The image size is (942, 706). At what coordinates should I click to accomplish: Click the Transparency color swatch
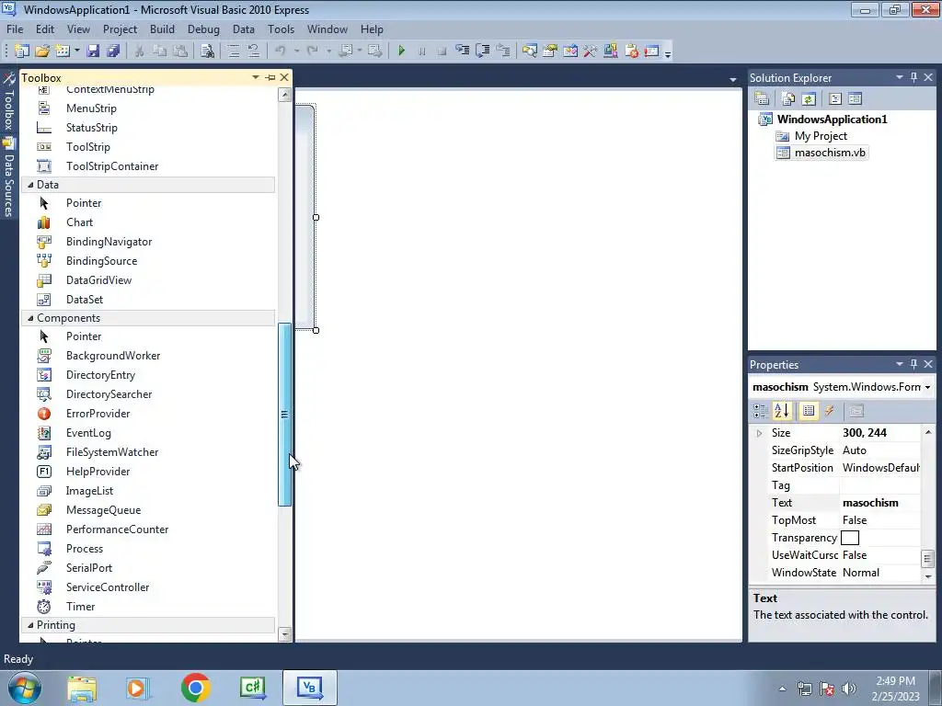tap(850, 537)
